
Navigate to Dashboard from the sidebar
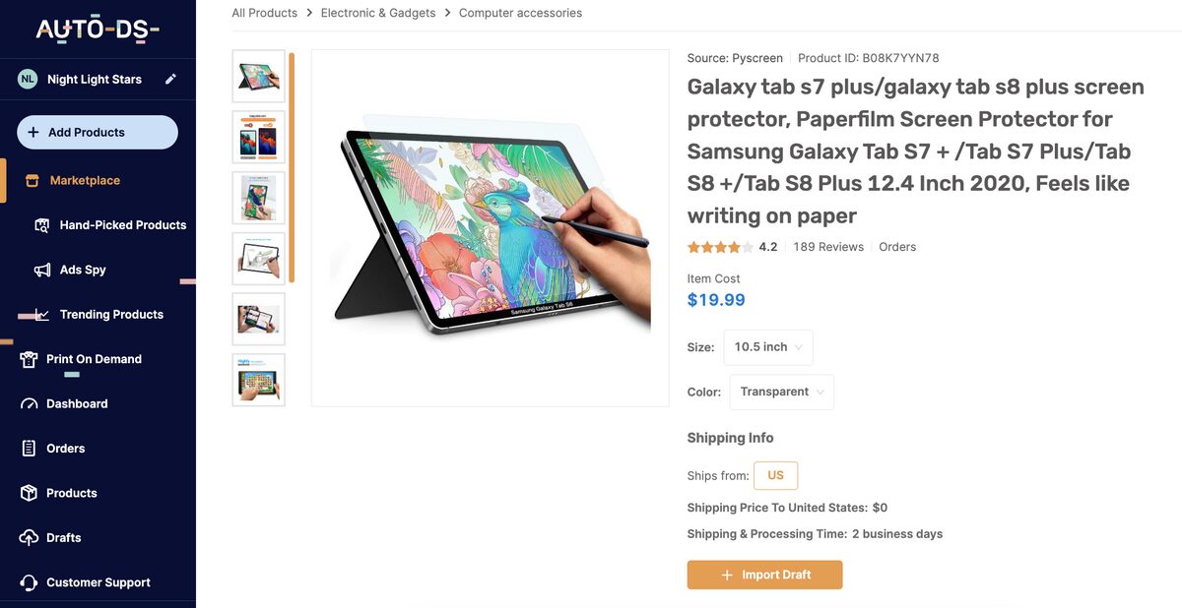[76, 403]
